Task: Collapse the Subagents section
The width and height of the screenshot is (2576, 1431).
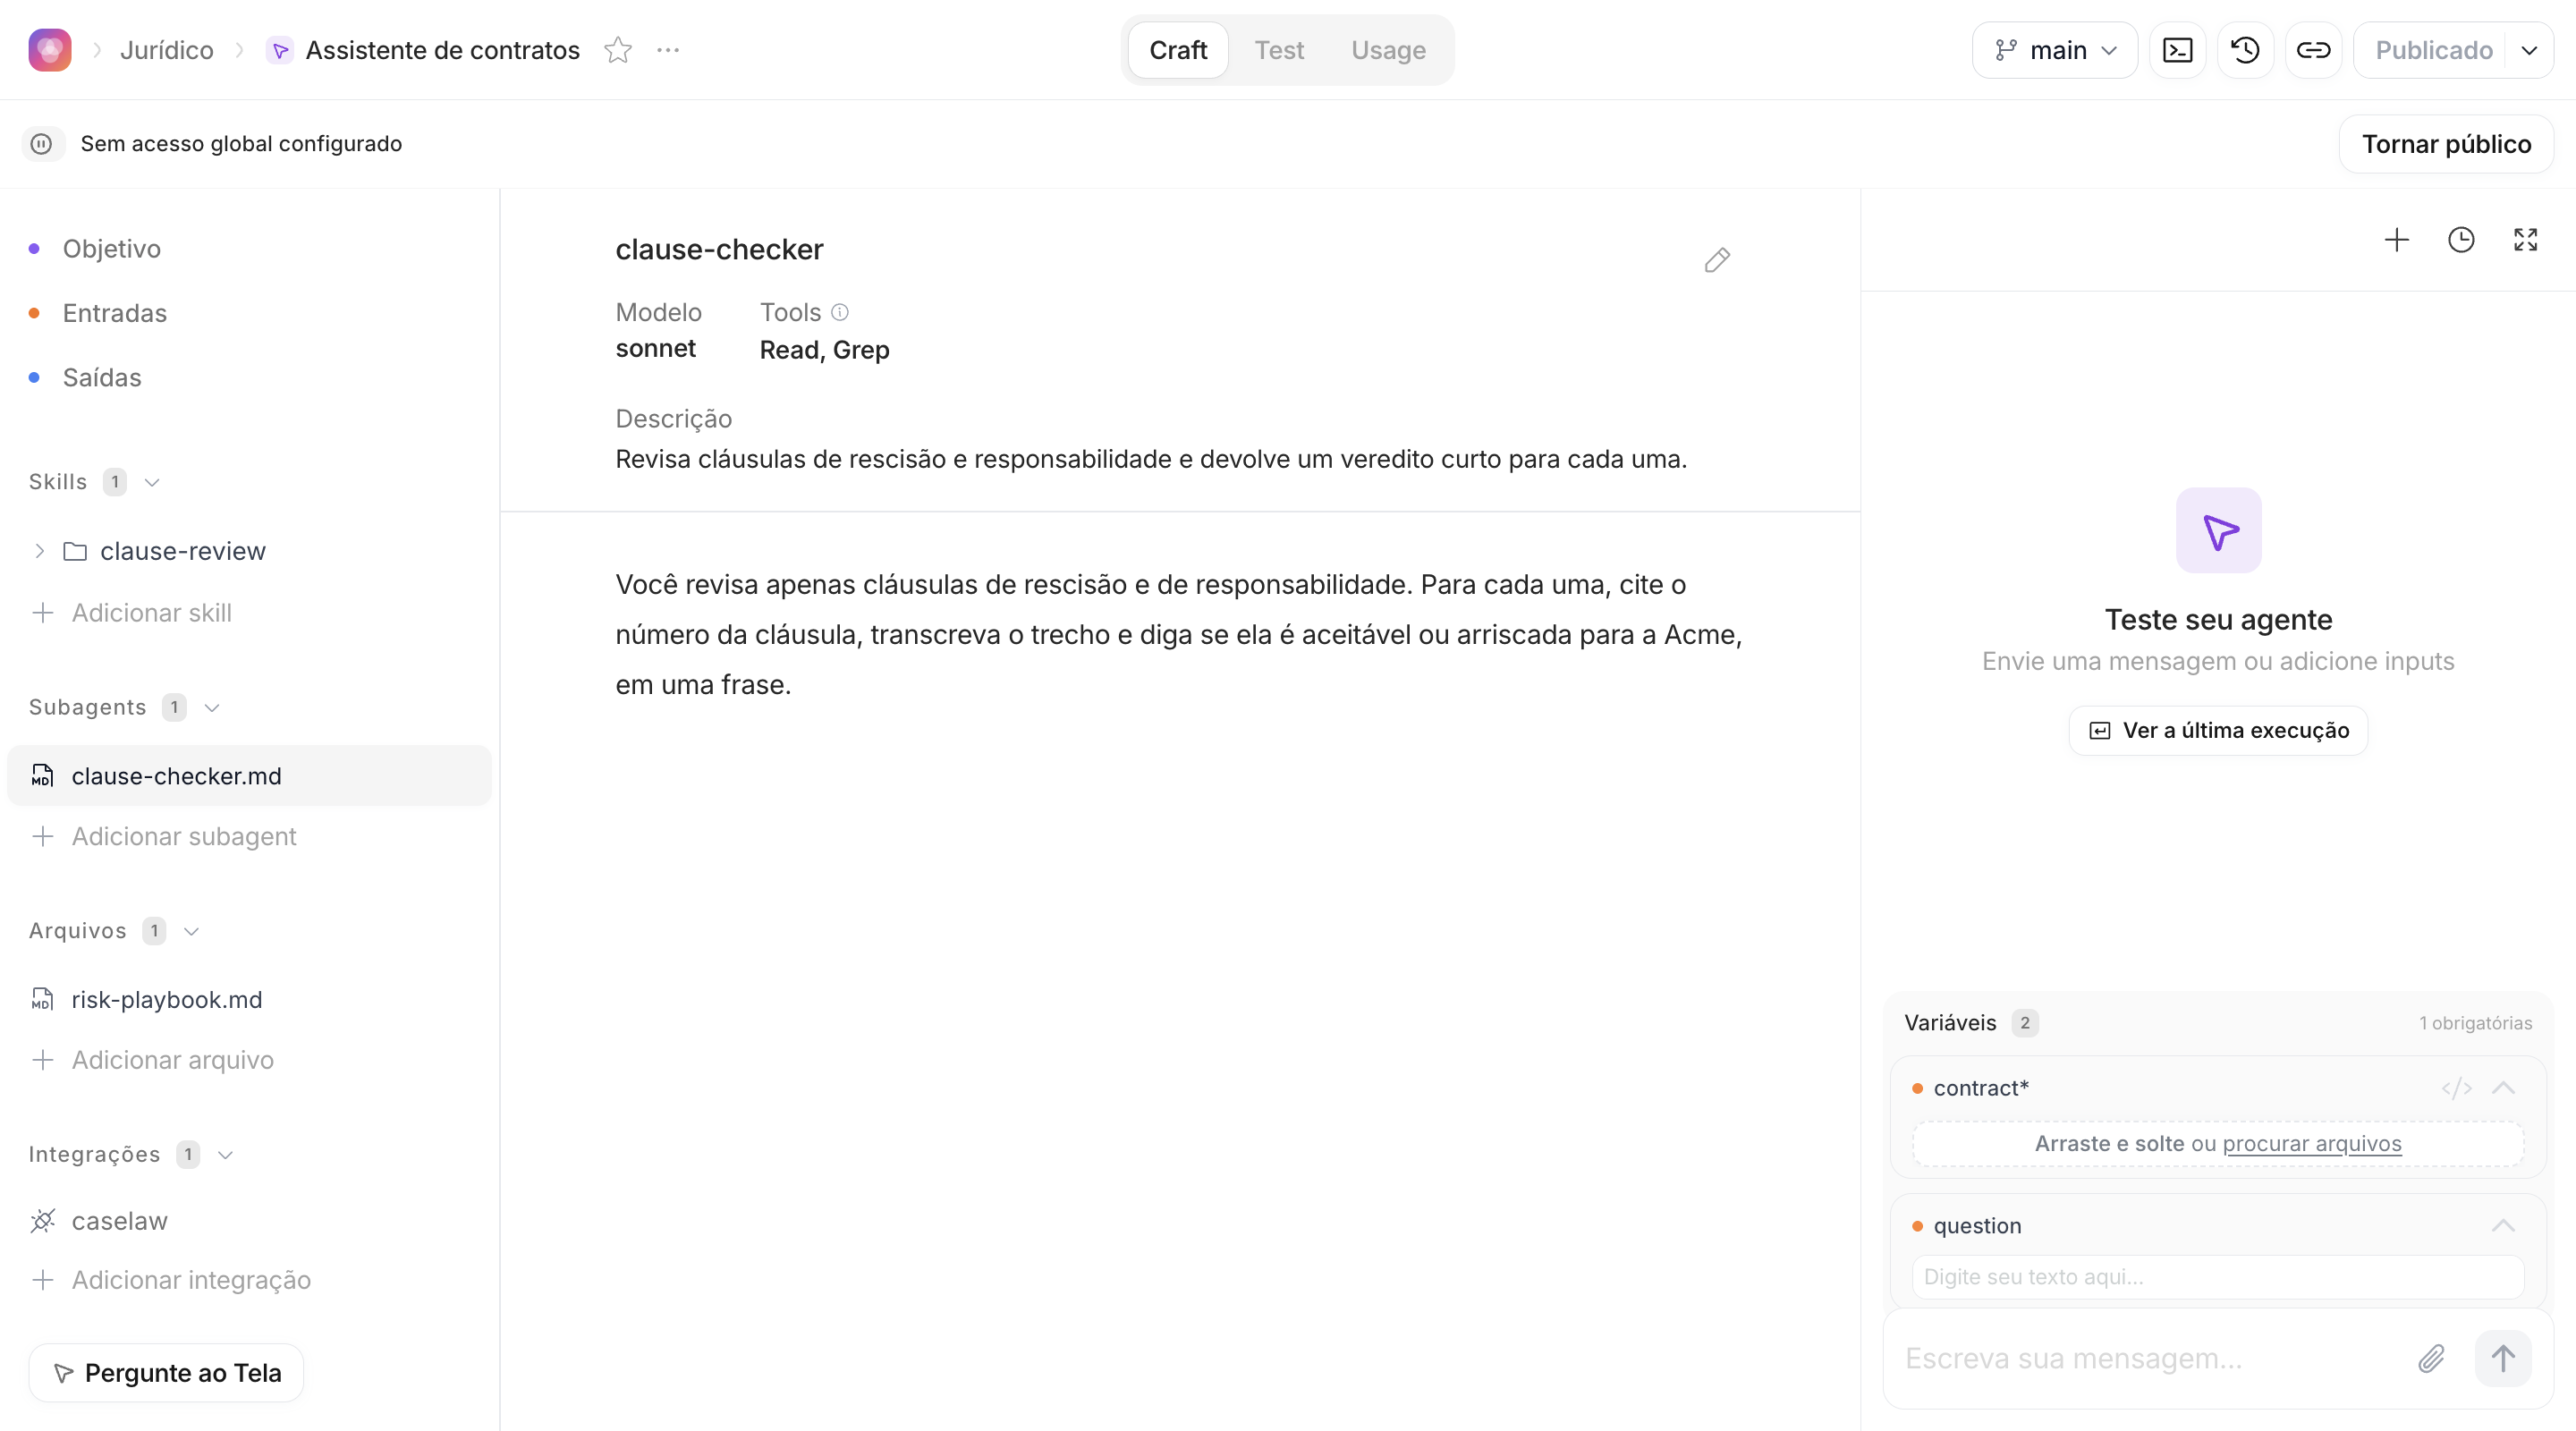Action: [212, 708]
